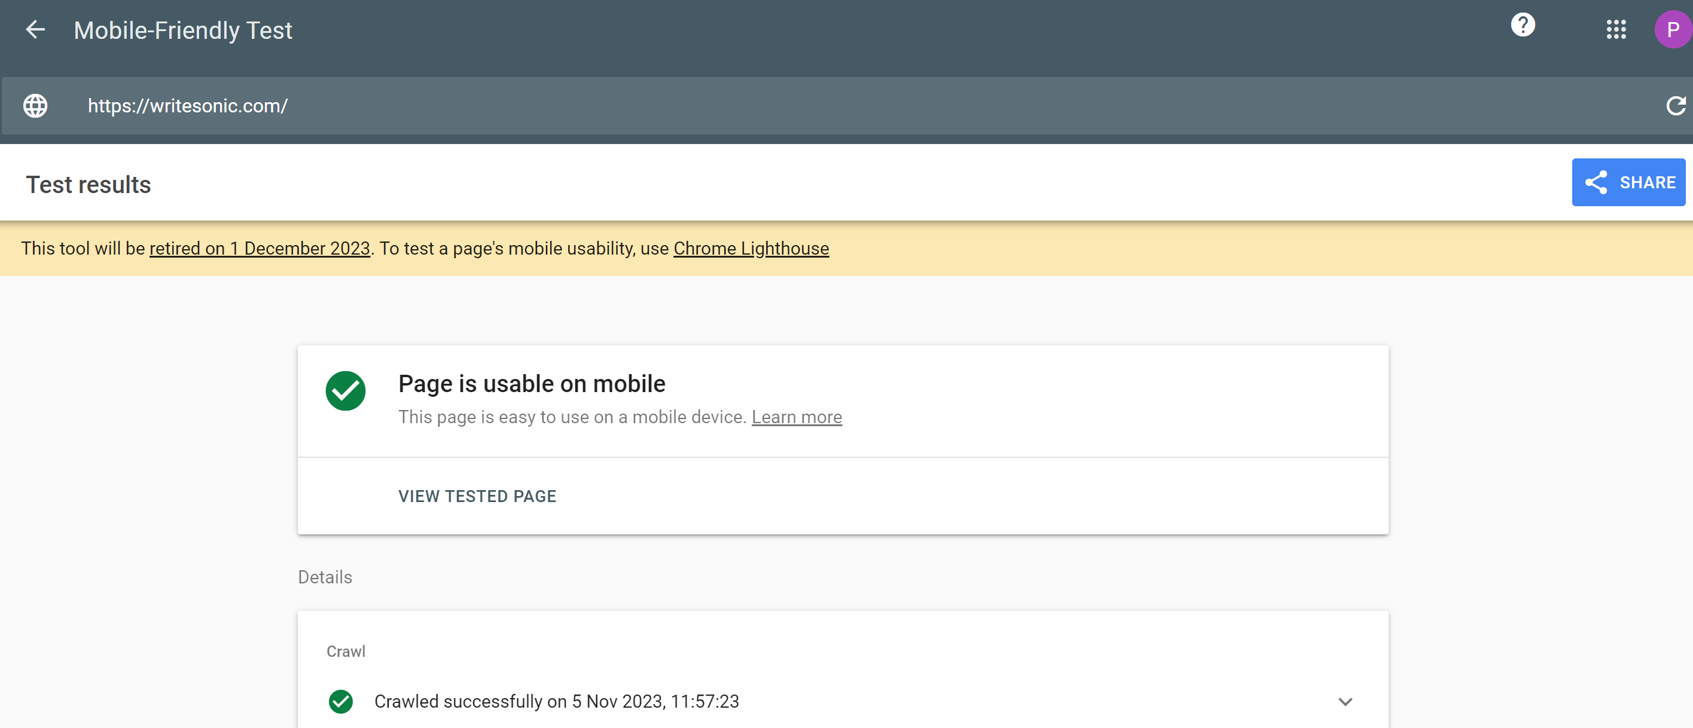Open the help question mark icon
Viewport: 1693px width, 728px height.
(1522, 25)
